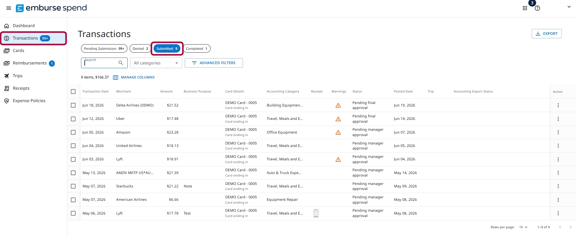This screenshot has width=576, height=236.
Task: Sort by Transaction Date column header
Action: [x=95, y=92]
